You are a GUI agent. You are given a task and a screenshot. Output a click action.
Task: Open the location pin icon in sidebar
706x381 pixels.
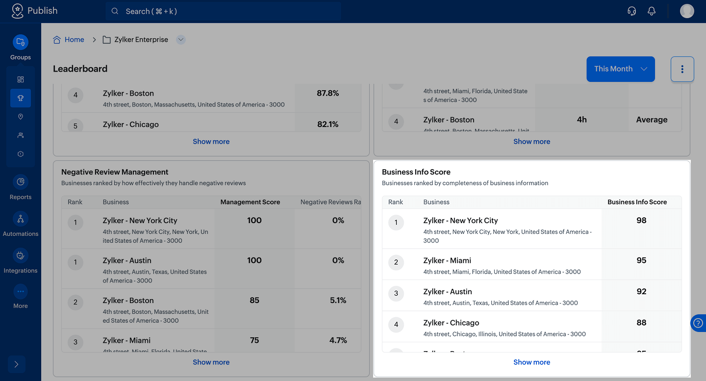21,117
